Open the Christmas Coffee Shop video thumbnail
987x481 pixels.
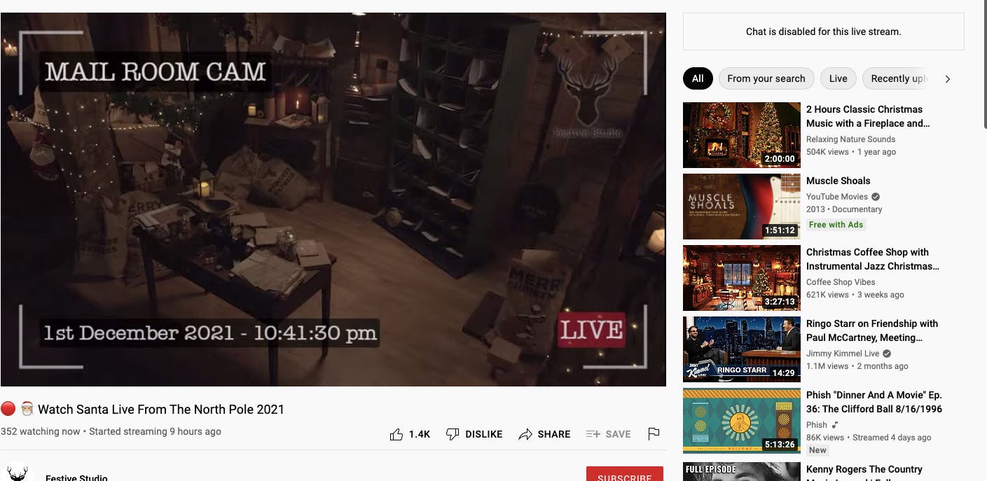[741, 278]
